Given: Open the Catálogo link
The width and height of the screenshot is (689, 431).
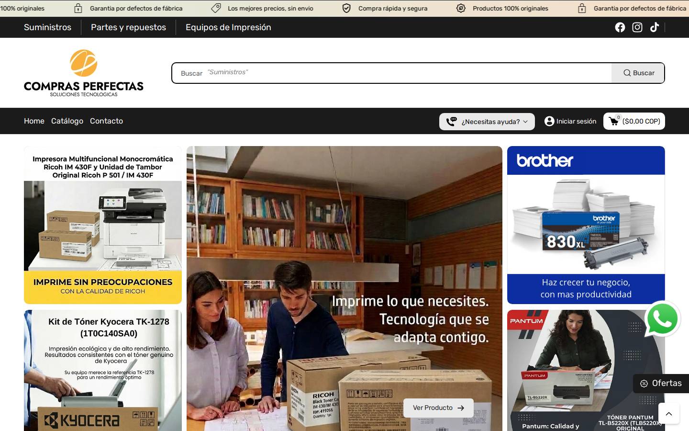Looking at the screenshot, I should tap(67, 121).
